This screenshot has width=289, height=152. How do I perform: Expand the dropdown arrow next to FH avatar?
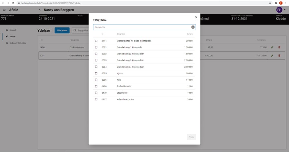(285, 10)
